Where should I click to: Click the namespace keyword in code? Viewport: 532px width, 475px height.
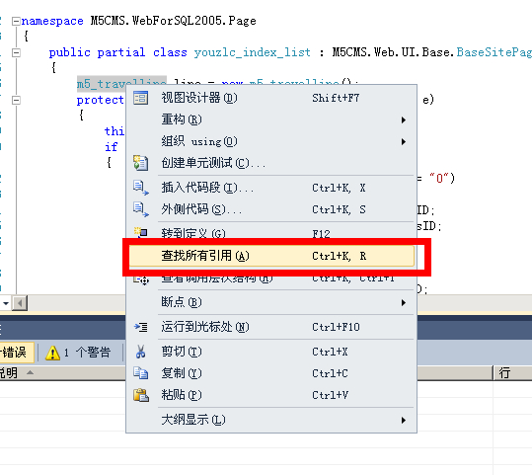[x=52, y=21]
